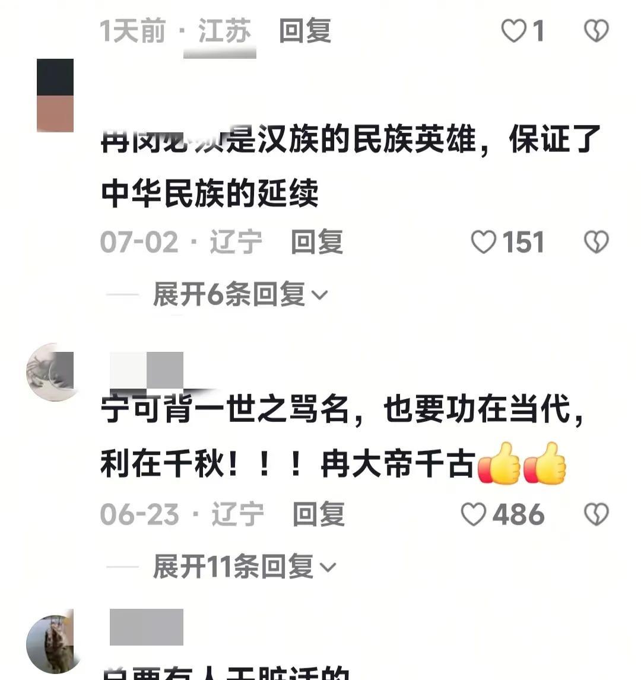Expand 6 replies under 07-02 comment
Image resolution: width=641 pixels, height=680 pixels.
(240, 294)
